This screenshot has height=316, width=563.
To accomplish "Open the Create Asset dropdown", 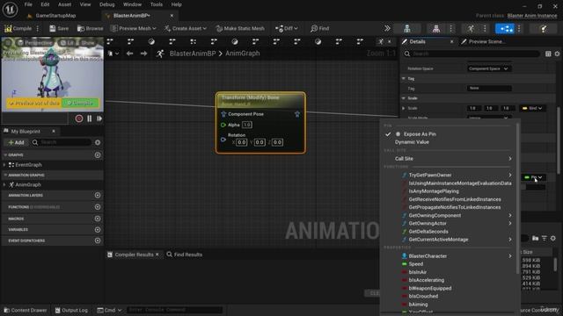I will click(186, 28).
